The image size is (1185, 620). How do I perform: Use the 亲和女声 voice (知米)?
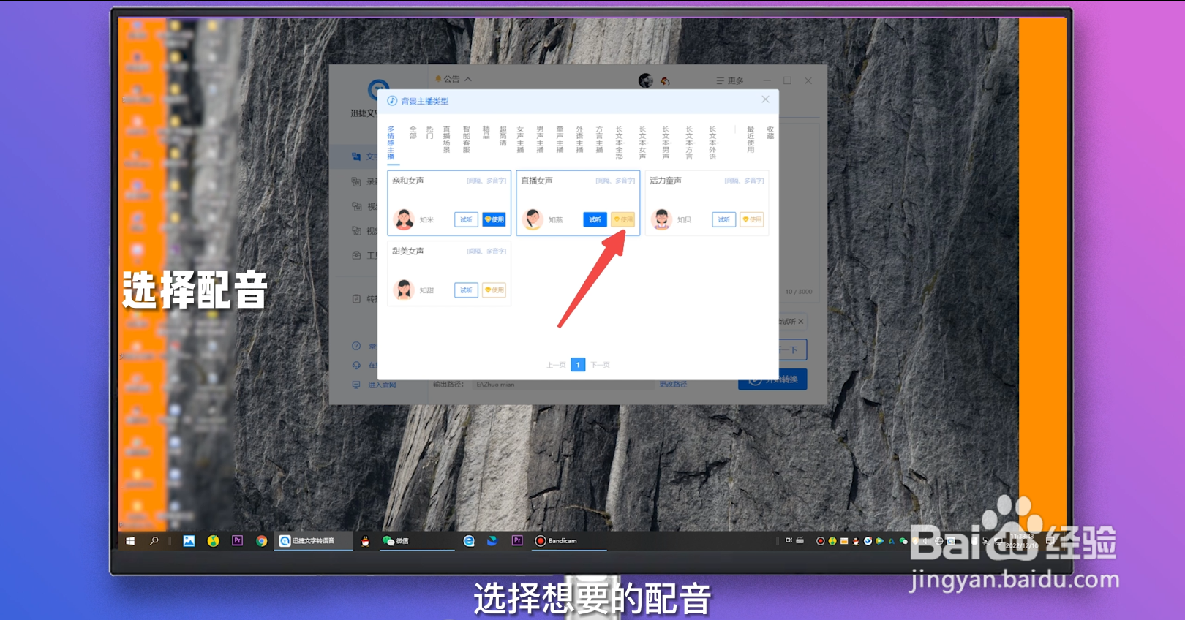coord(494,219)
